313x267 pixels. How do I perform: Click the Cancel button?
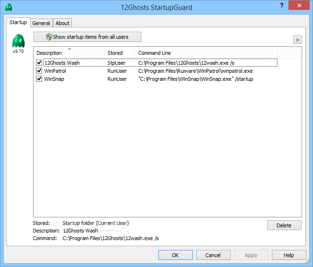coord(213,255)
